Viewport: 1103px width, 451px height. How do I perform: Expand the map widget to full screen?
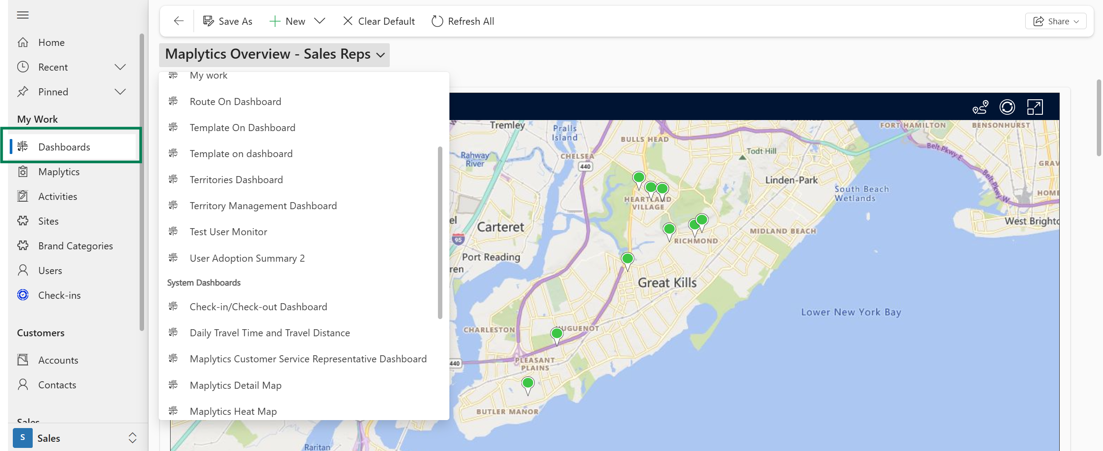coord(1035,107)
